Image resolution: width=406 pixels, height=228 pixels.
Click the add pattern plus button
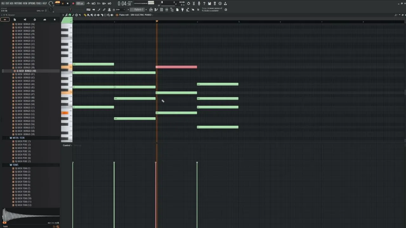pos(146,10)
